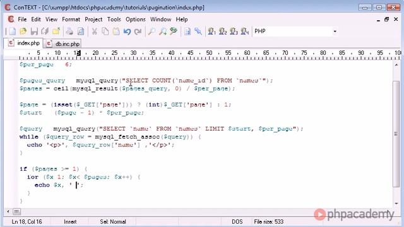Click the Replace icon

[174, 32]
